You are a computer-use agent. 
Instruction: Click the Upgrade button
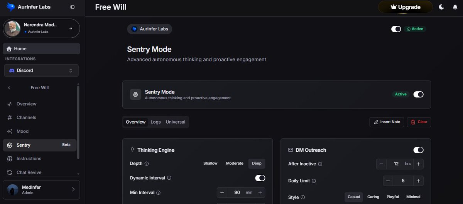click(405, 7)
